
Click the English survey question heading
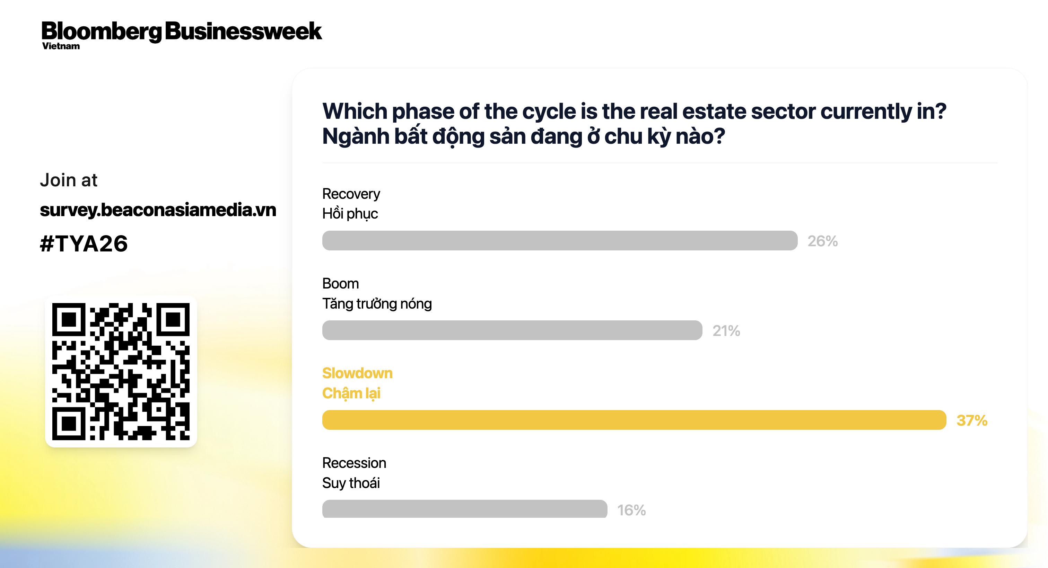634,112
